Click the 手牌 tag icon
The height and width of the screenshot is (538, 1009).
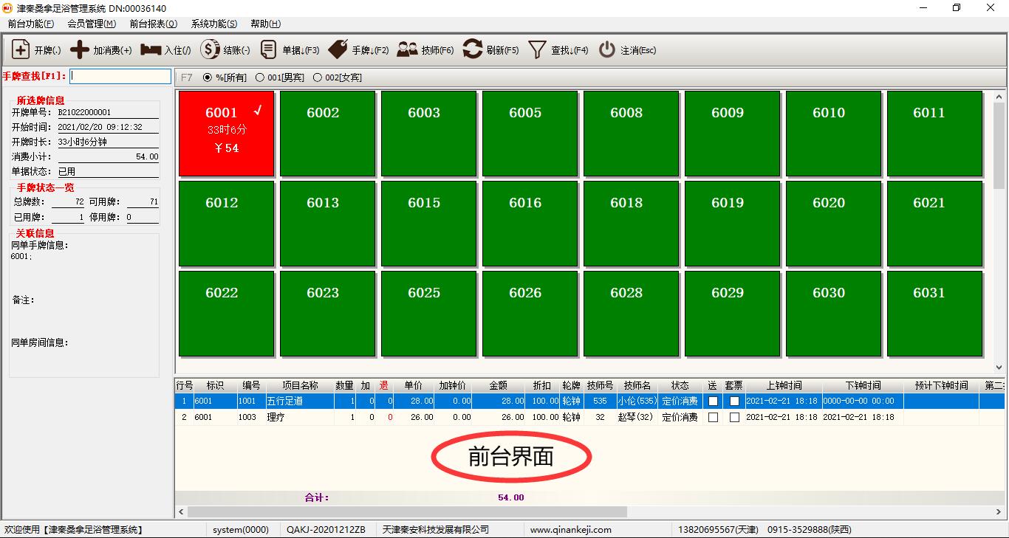tap(338, 50)
